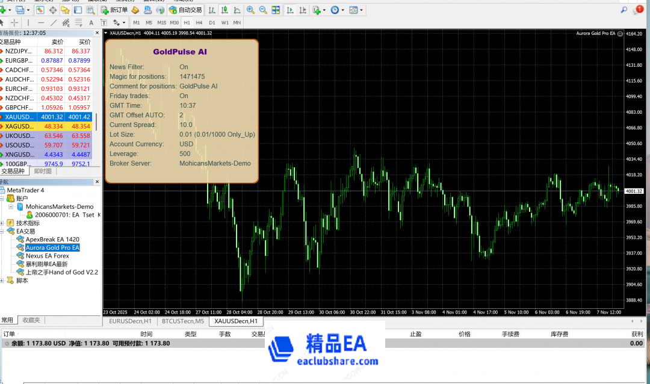Tile chart windows with the grid icon

pos(276,10)
